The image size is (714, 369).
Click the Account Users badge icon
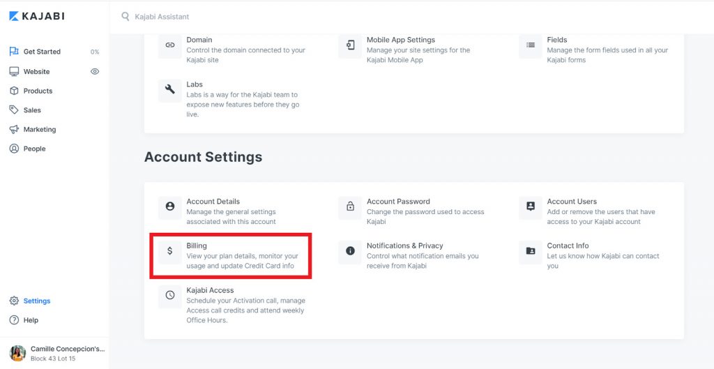click(531, 207)
